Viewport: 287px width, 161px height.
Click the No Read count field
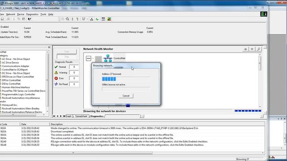pos(74,84)
